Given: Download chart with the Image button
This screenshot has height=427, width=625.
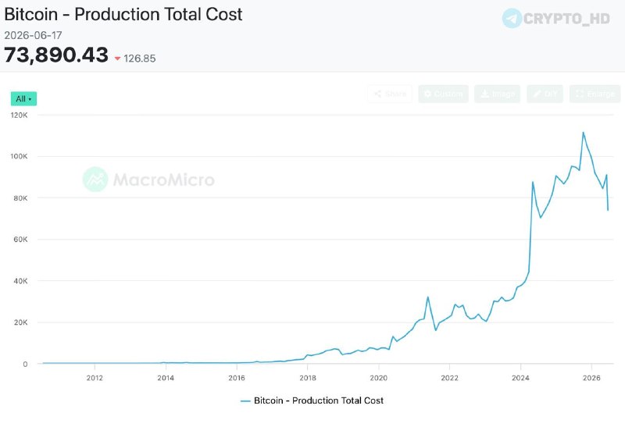Looking at the screenshot, I should coord(497,94).
